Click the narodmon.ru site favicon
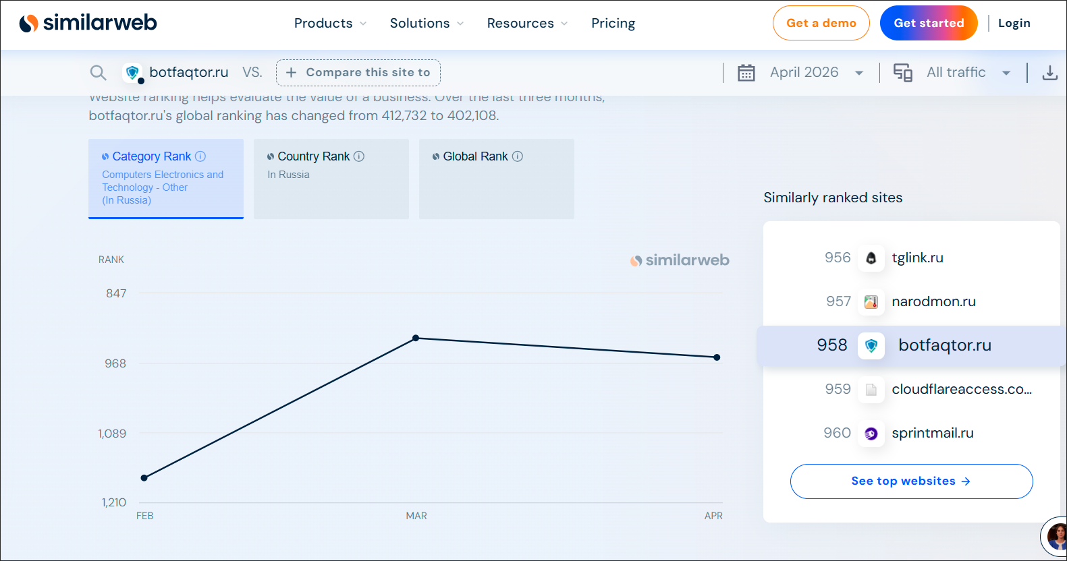 pyautogui.click(x=871, y=302)
